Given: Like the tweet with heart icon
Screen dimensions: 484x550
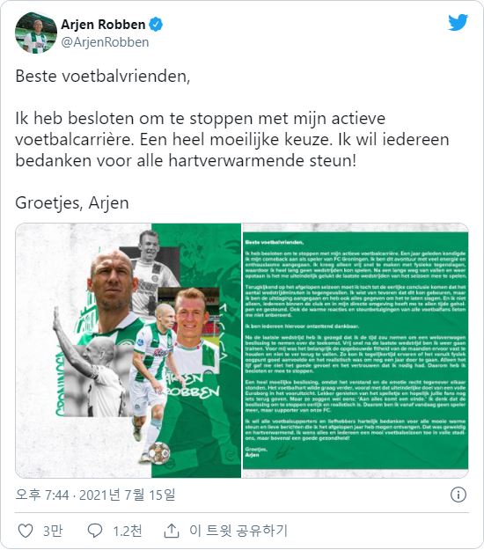Looking at the screenshot, I should pyautogui.click(x=26, y=531).
